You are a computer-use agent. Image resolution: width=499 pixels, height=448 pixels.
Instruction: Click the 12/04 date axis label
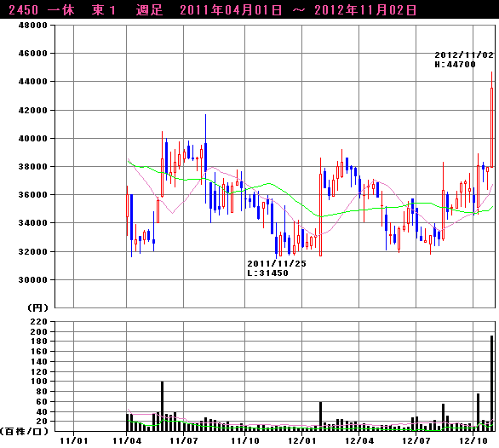[359, 441]
